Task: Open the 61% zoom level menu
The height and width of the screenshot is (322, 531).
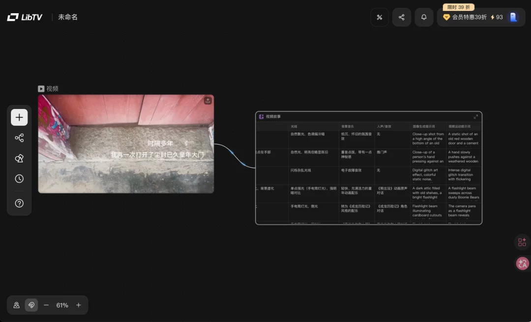Action: click(62, 305)
